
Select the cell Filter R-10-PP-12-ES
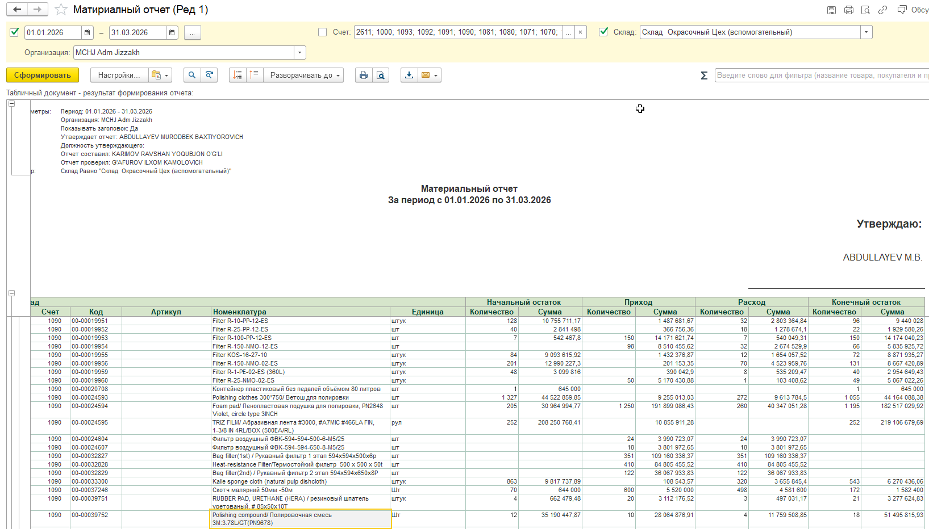301,321
